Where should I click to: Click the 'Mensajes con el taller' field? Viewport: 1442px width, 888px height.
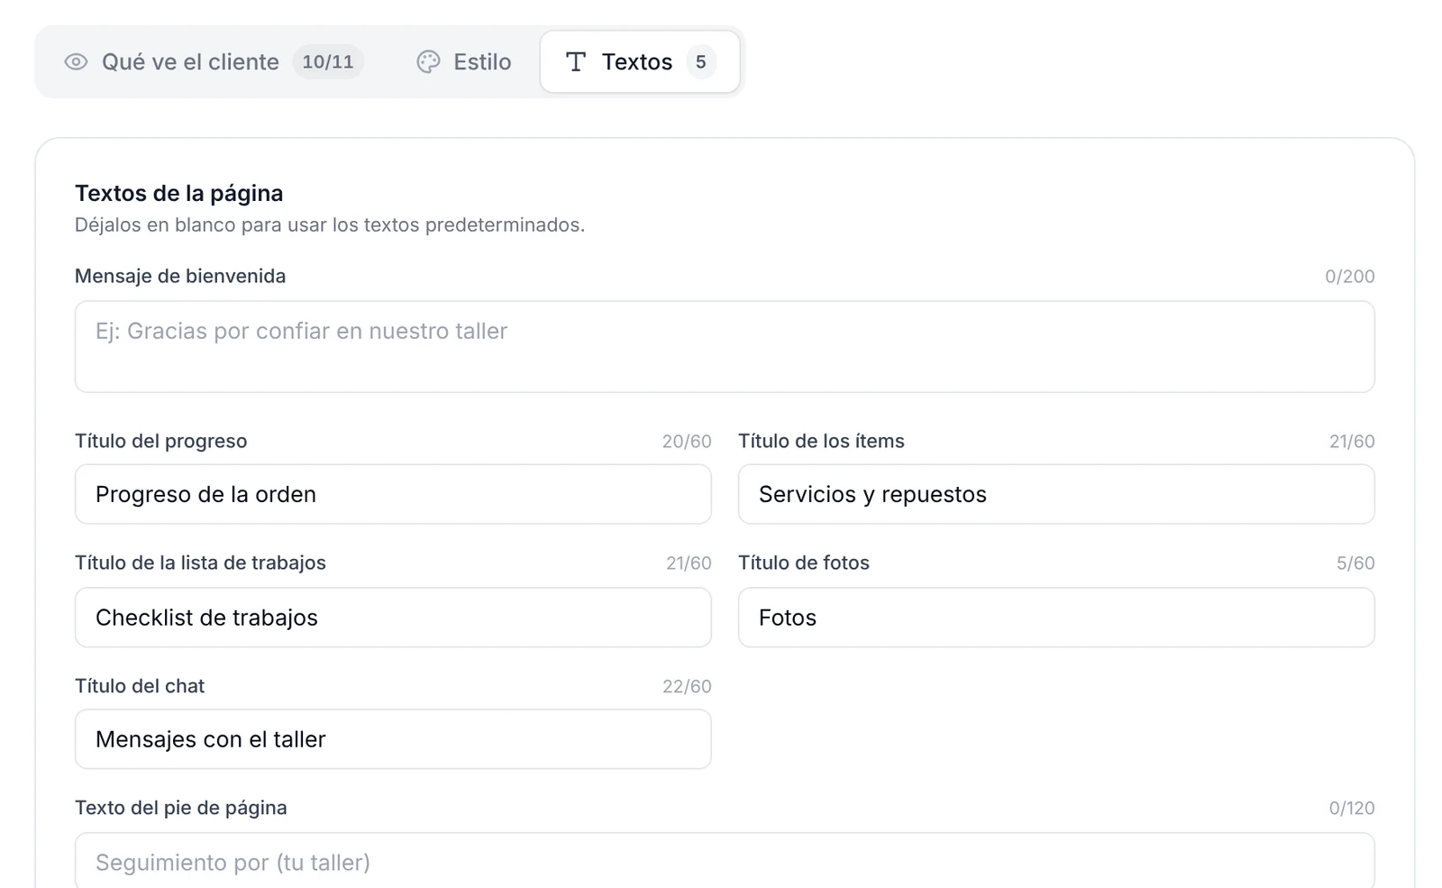tap(393, 739)
